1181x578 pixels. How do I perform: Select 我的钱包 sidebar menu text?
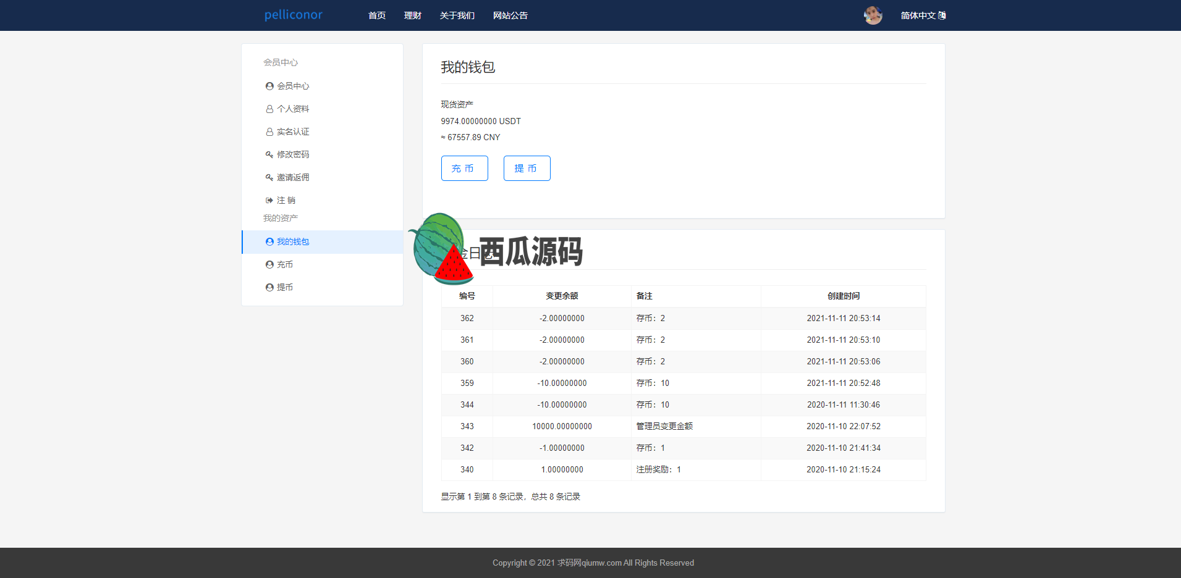point(293,241)
